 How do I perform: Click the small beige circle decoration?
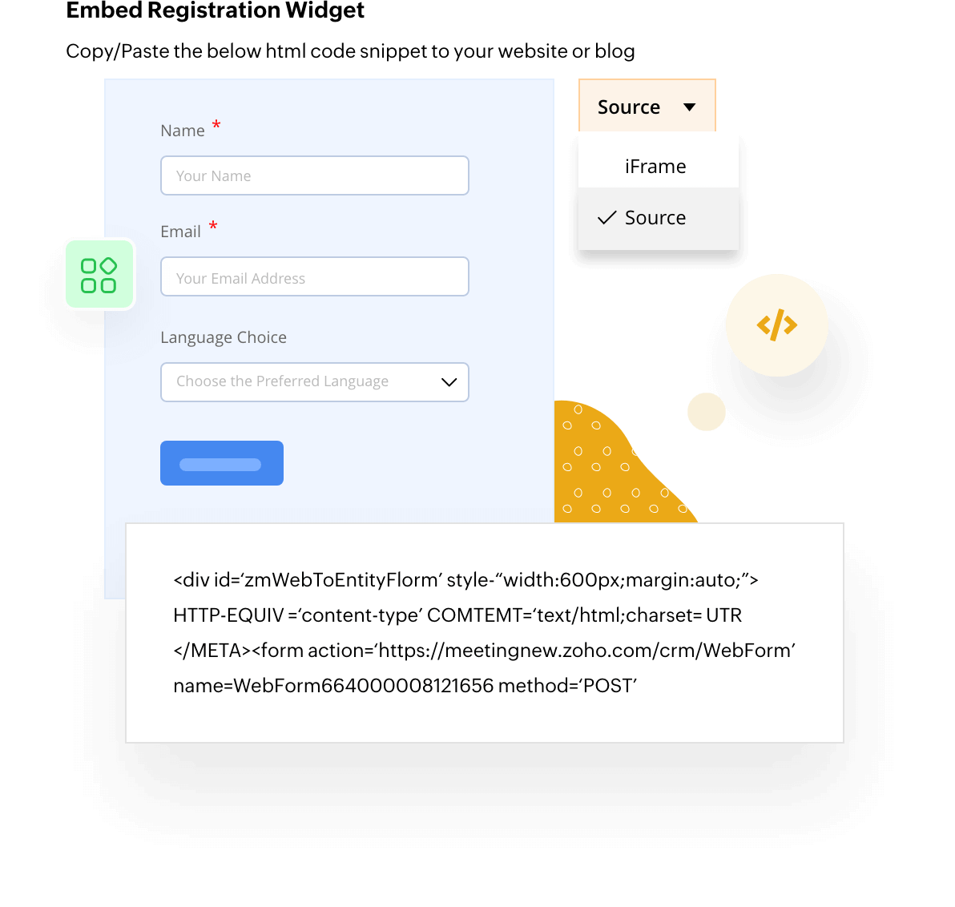[707, 412]
